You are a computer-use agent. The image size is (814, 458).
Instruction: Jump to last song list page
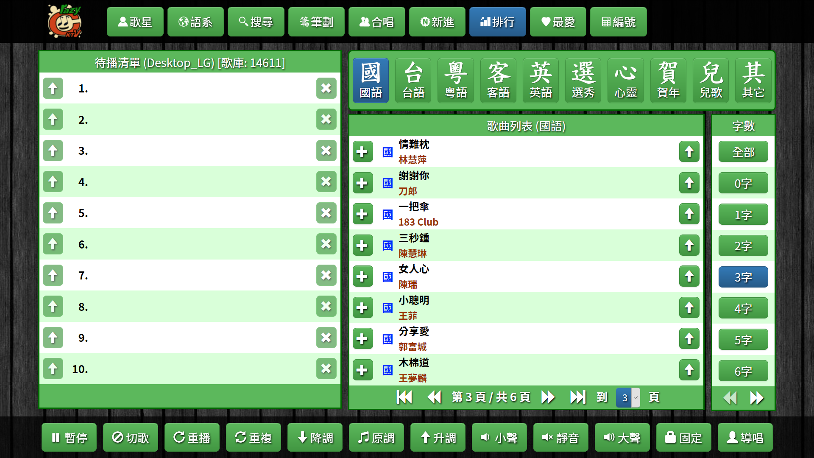pos(577,397)
